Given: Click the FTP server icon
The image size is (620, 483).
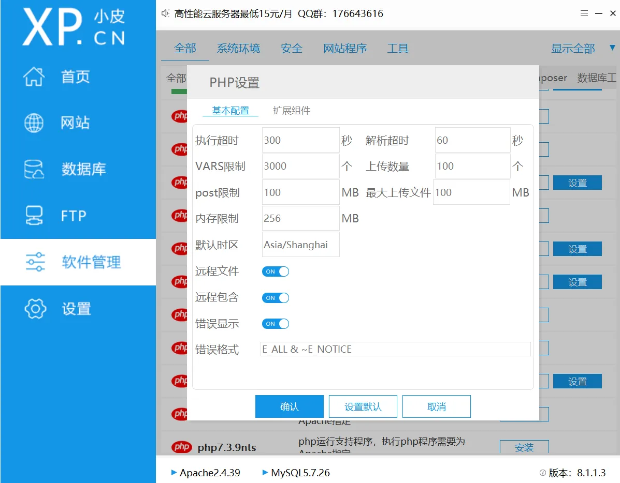Looking at the screenshot, I should pyautogui.click(x=34, y=216).
